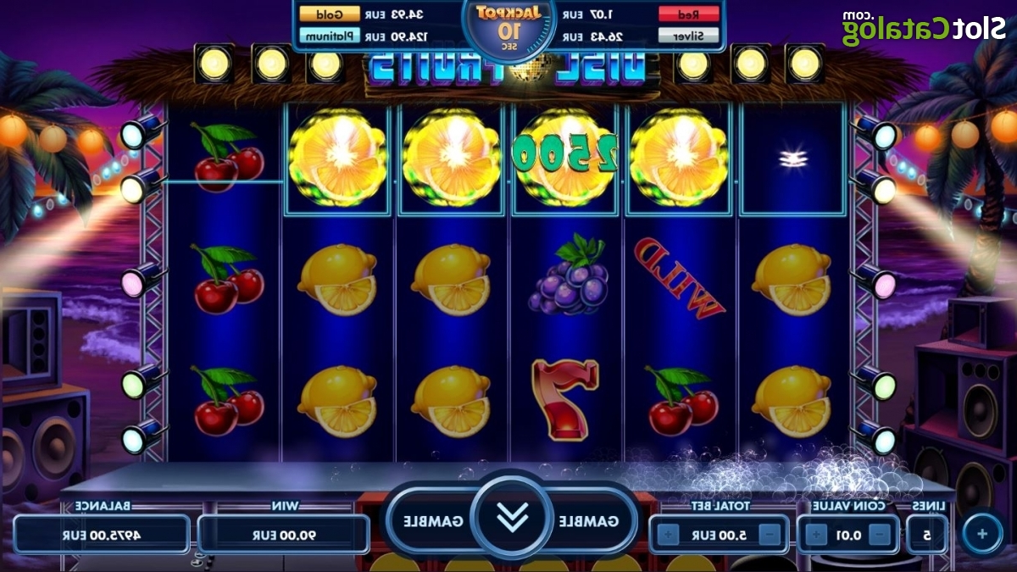The width and height of the screenshot is (1017, 572).
Task: Click the purple grapes symbol
Action: (x=569, y=275)
